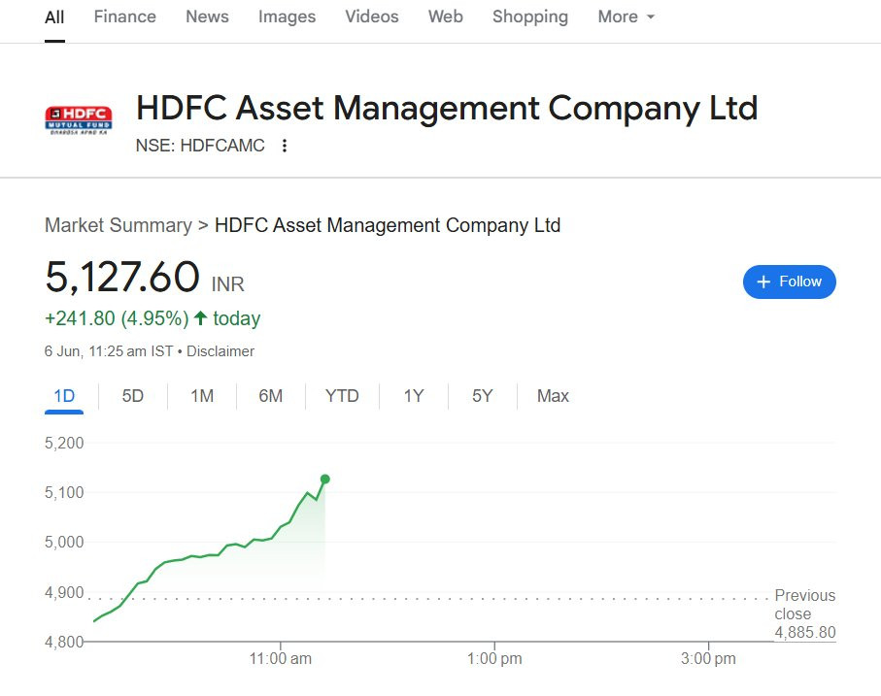Switch the chart to 6M

(271, 396)
